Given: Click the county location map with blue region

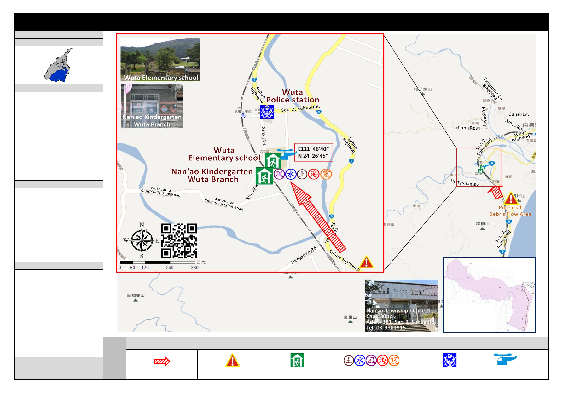Looking at the screenshot, I should click(x=58, y=65).
